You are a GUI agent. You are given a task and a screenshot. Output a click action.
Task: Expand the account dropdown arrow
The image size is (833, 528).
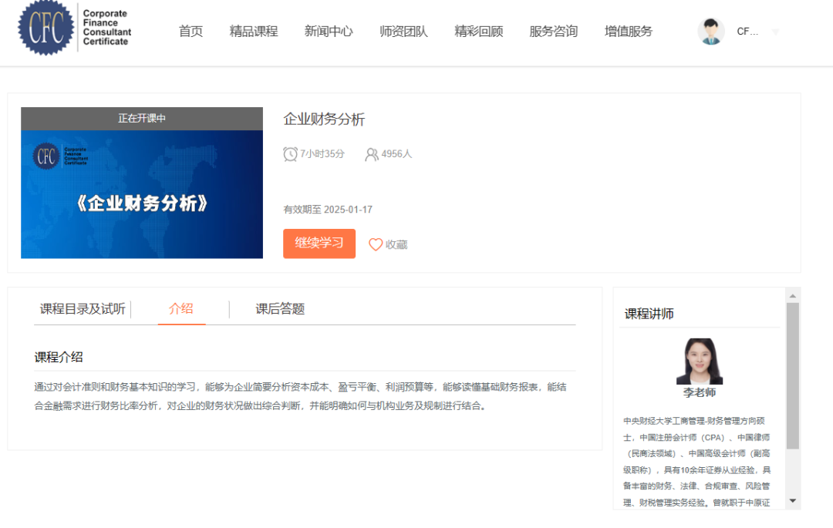[x=776, y=32]
